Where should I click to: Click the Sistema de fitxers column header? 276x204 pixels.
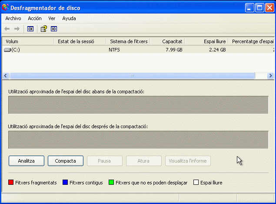tap(128, 41)
